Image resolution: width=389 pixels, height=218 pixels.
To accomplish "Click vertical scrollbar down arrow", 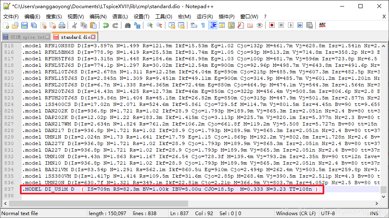I will pyautogui.click(x=384, y=197).
